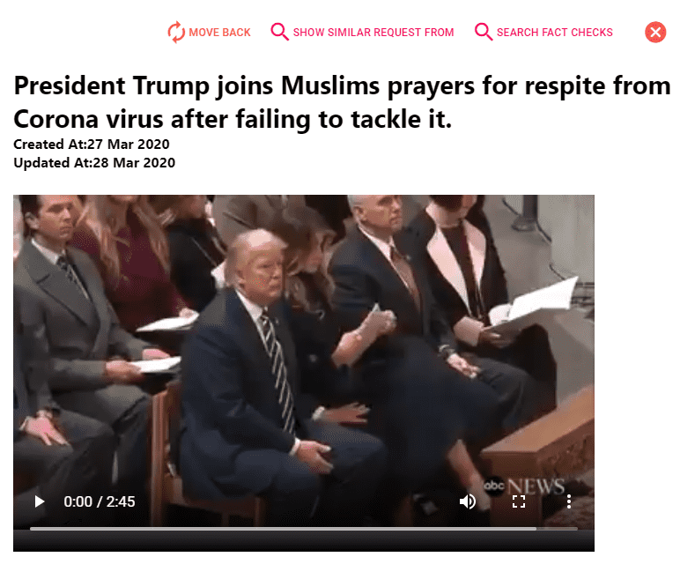Image resolution: width=695 pixels, height=579 pixels.
Task: Mute the video using the speaker icon
Action: tap(467, 501)
